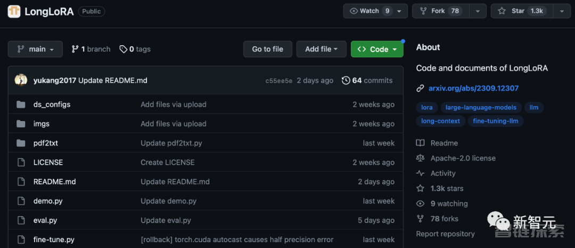Click the LongLoRA repository avatar icon

[14, 11]
